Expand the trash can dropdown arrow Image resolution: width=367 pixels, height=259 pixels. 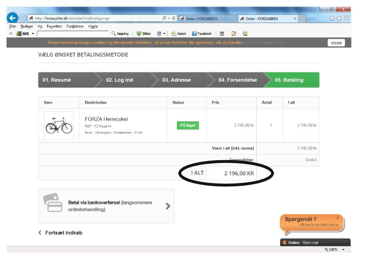click(164, 34)
